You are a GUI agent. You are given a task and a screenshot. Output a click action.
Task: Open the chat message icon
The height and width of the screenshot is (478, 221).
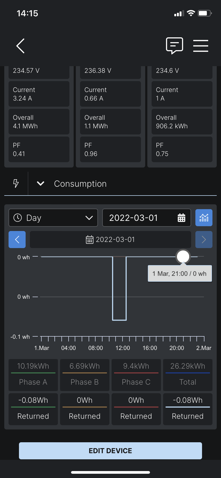(175, 46)
